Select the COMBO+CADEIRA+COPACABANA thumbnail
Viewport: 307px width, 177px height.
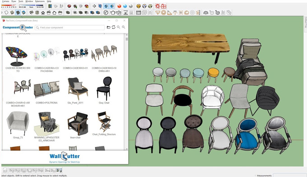47,54
